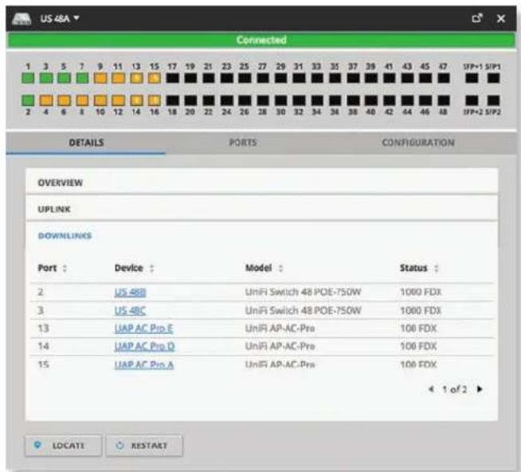Select green port 1 on the switch
Screen dimensions: 521x472
pos(28,78)
